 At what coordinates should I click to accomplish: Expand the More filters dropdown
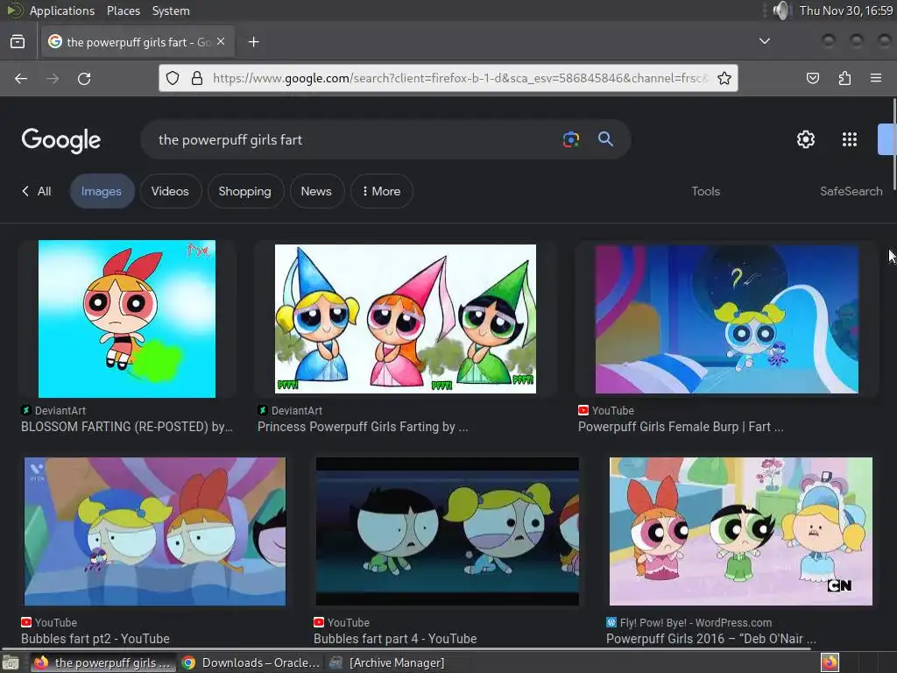382,191
